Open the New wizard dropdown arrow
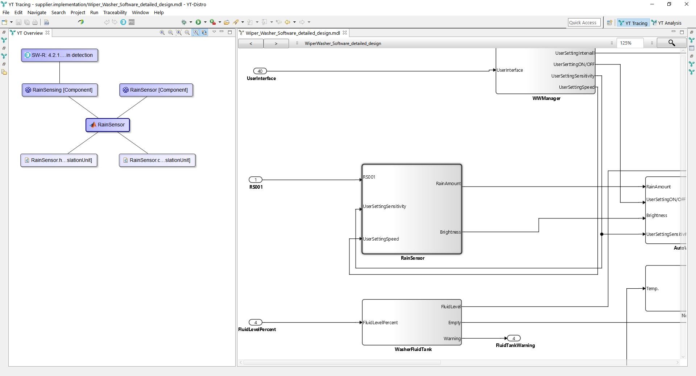The width and height of the screenshot is (696, 376). pos(11,22)
